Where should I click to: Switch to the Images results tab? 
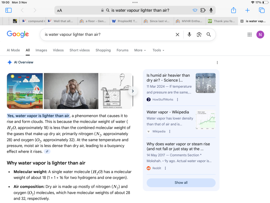[x=41, y=50]
